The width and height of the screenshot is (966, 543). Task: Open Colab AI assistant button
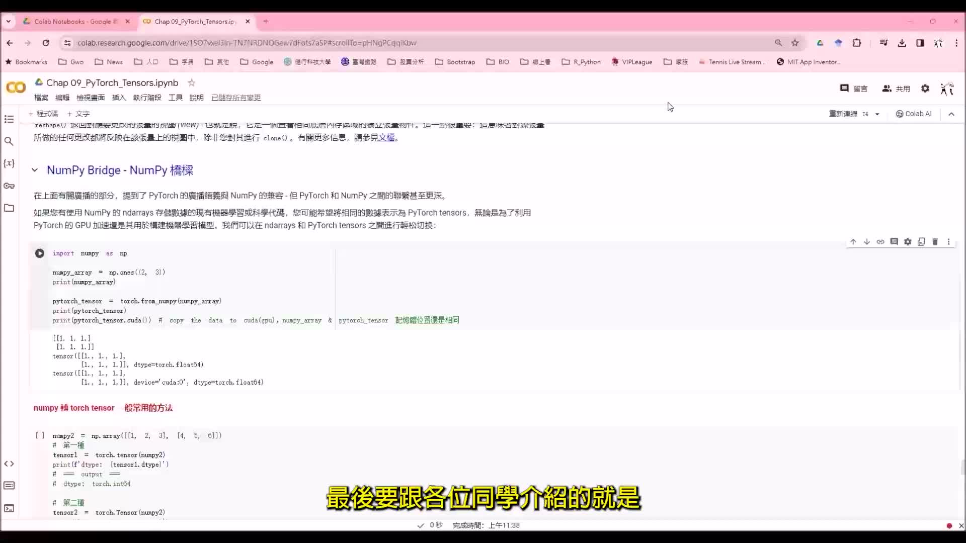914,114
